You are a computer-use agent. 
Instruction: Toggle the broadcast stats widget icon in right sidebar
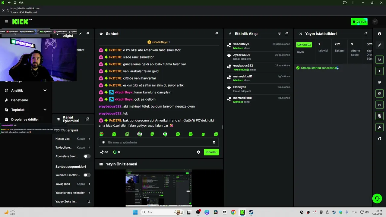(379, 105)
